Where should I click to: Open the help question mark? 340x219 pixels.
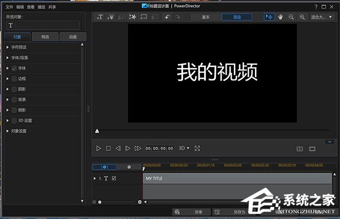pyautogui.click(x=316, y=7)
